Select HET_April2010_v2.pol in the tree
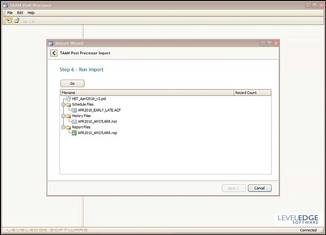The image size is (326, 235). click(x=89, y=99)
